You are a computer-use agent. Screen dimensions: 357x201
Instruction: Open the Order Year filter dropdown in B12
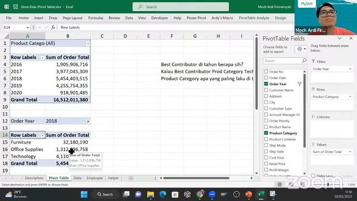88,122
